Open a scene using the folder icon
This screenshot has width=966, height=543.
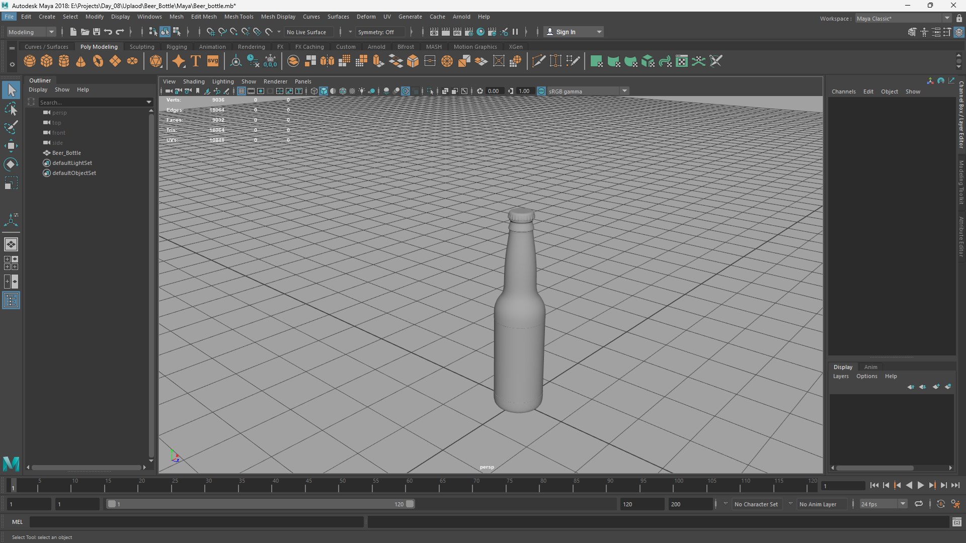(x=85, y=32)
